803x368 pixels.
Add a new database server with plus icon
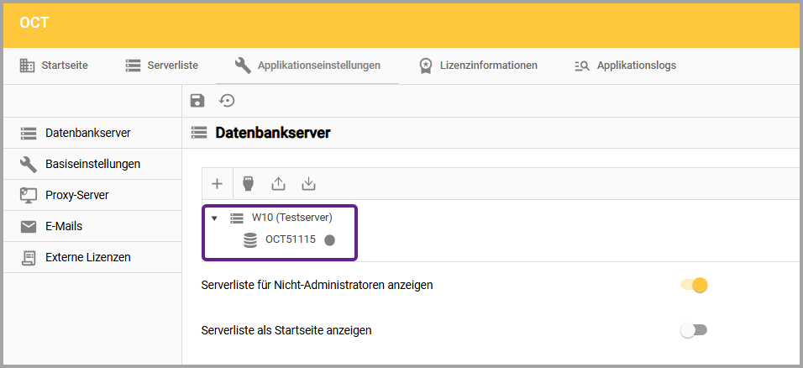[217, 183]
